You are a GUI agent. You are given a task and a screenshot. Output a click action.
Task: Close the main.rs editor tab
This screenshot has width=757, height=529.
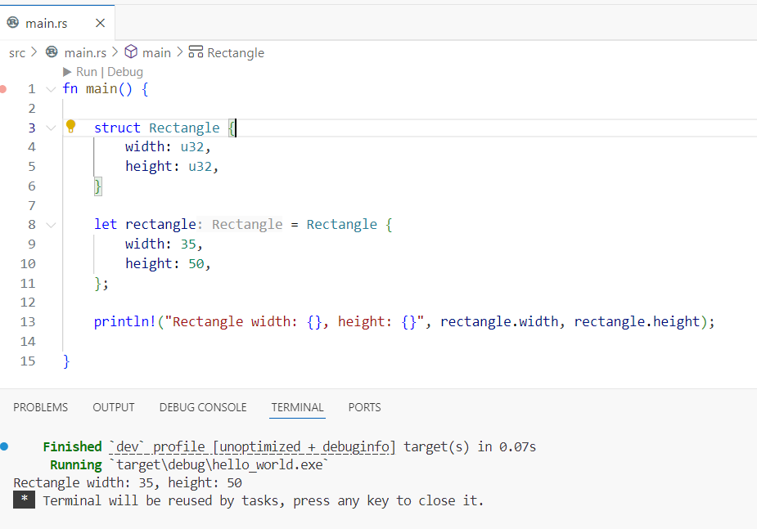click(x=100, y=23)
